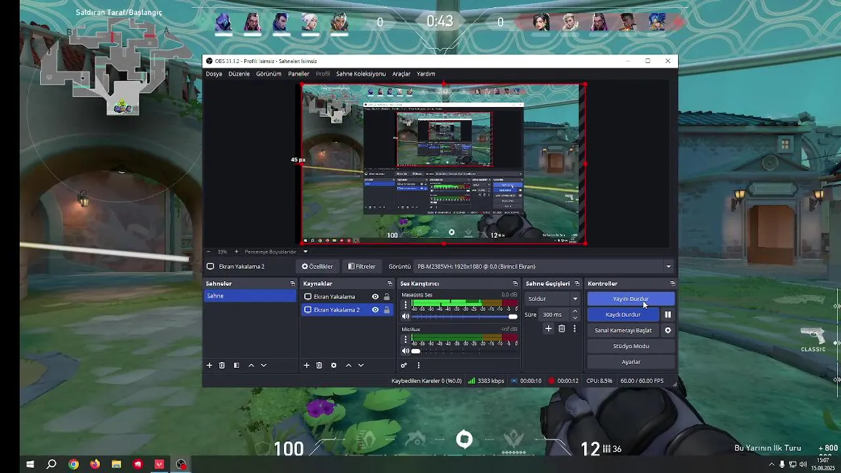Open Düzenle menu
Image resolution: width=841 pixels, height=473 pixels.
coord(239,74)
